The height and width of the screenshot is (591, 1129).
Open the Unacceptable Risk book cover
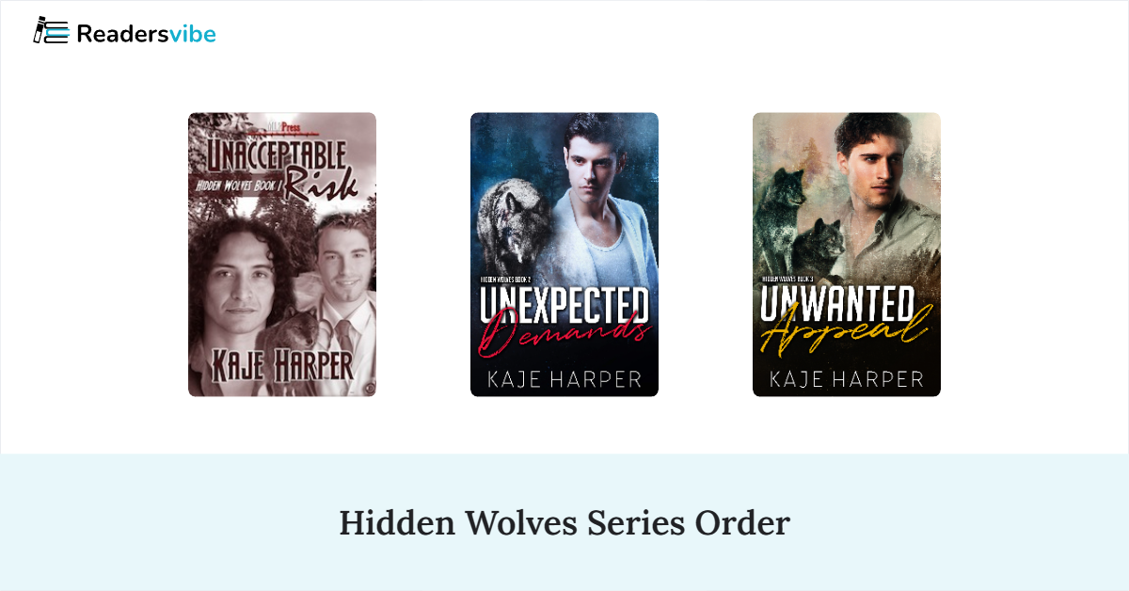[x=282, y=254]
